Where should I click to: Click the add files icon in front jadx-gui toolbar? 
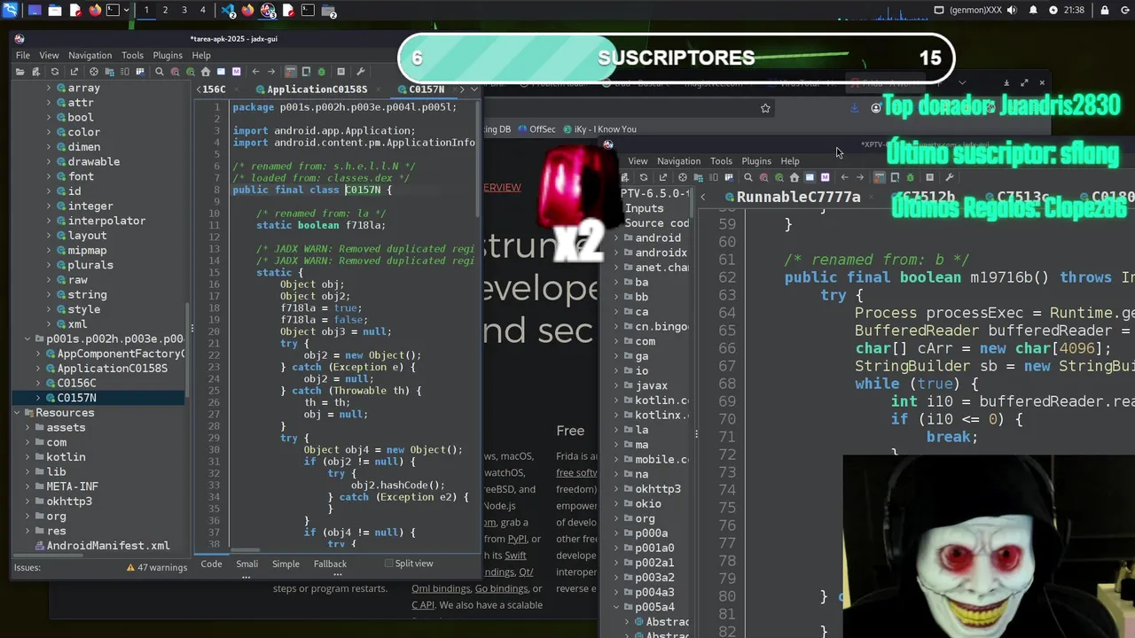click(x=35, y=72)
